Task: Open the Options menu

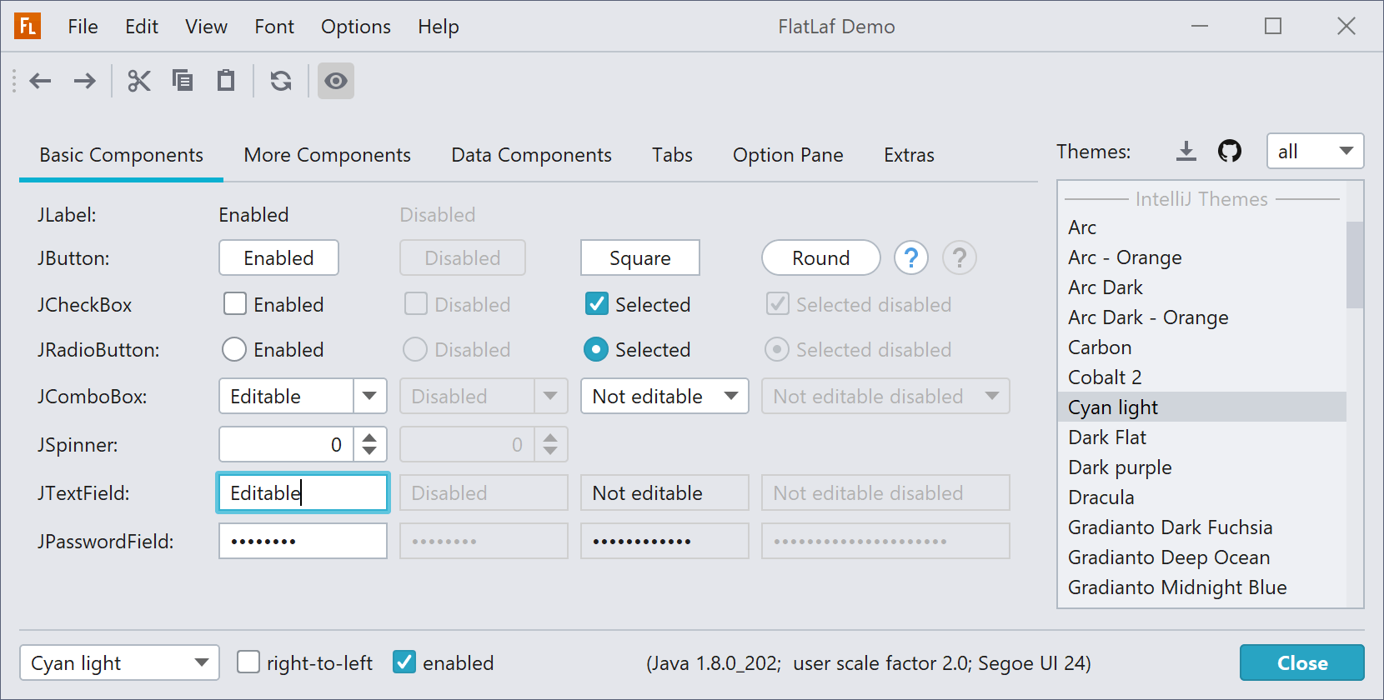Action: pos(356,27)
